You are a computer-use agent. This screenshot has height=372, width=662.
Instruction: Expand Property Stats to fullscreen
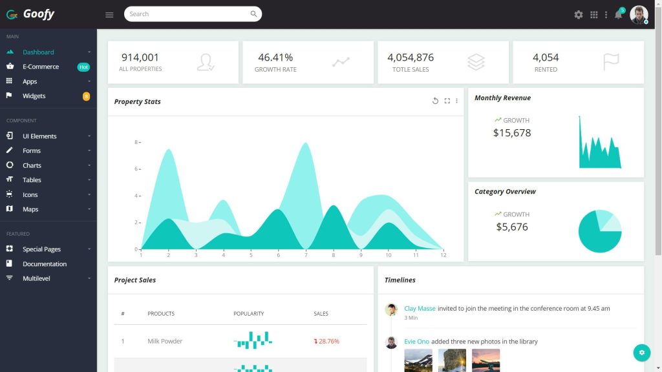pyautogui.click(x=447, y=101)
